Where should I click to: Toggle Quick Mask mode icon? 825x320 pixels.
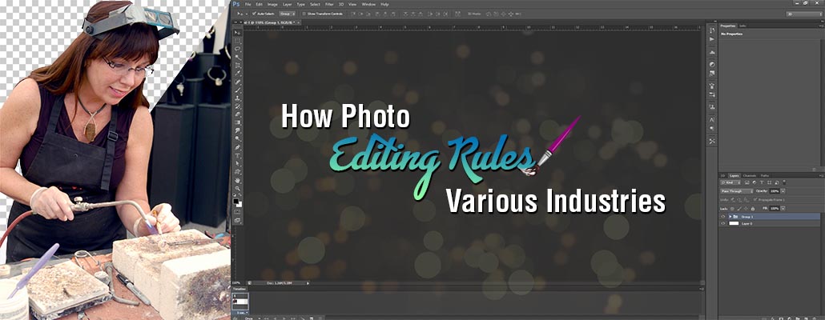(x=238, y=212)
